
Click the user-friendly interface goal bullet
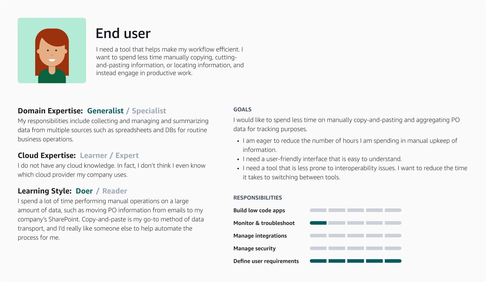pos(322,159)
